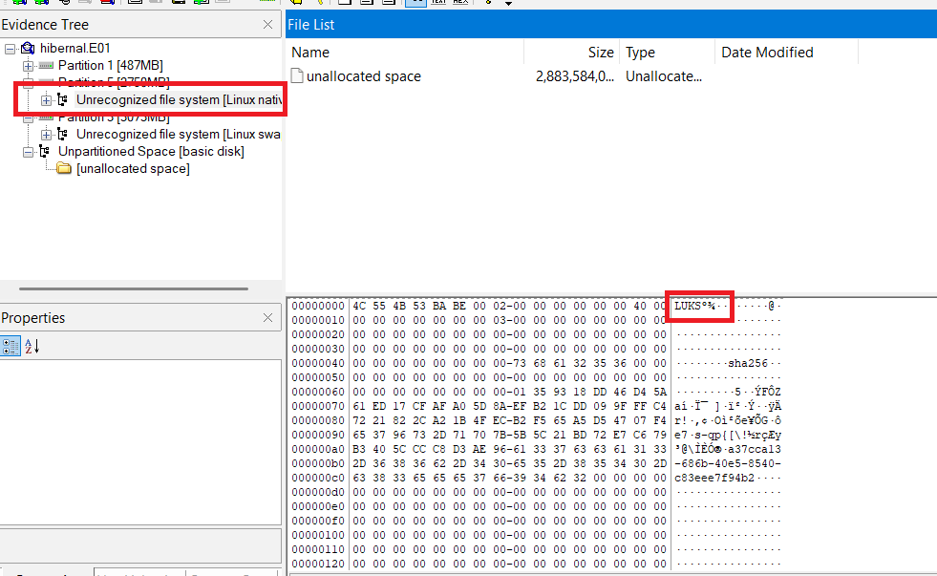937x576 pixels.
Task: Click the [unallocated space] folder icon
Action: 64,169
